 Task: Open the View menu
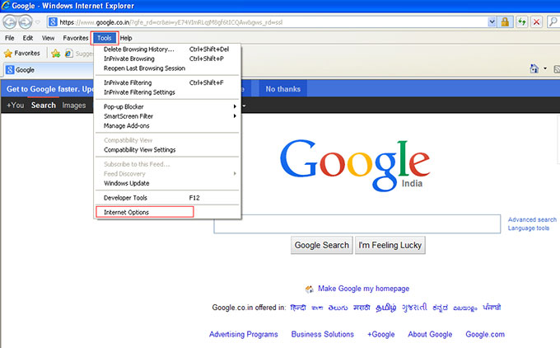[x=49, y=38]
